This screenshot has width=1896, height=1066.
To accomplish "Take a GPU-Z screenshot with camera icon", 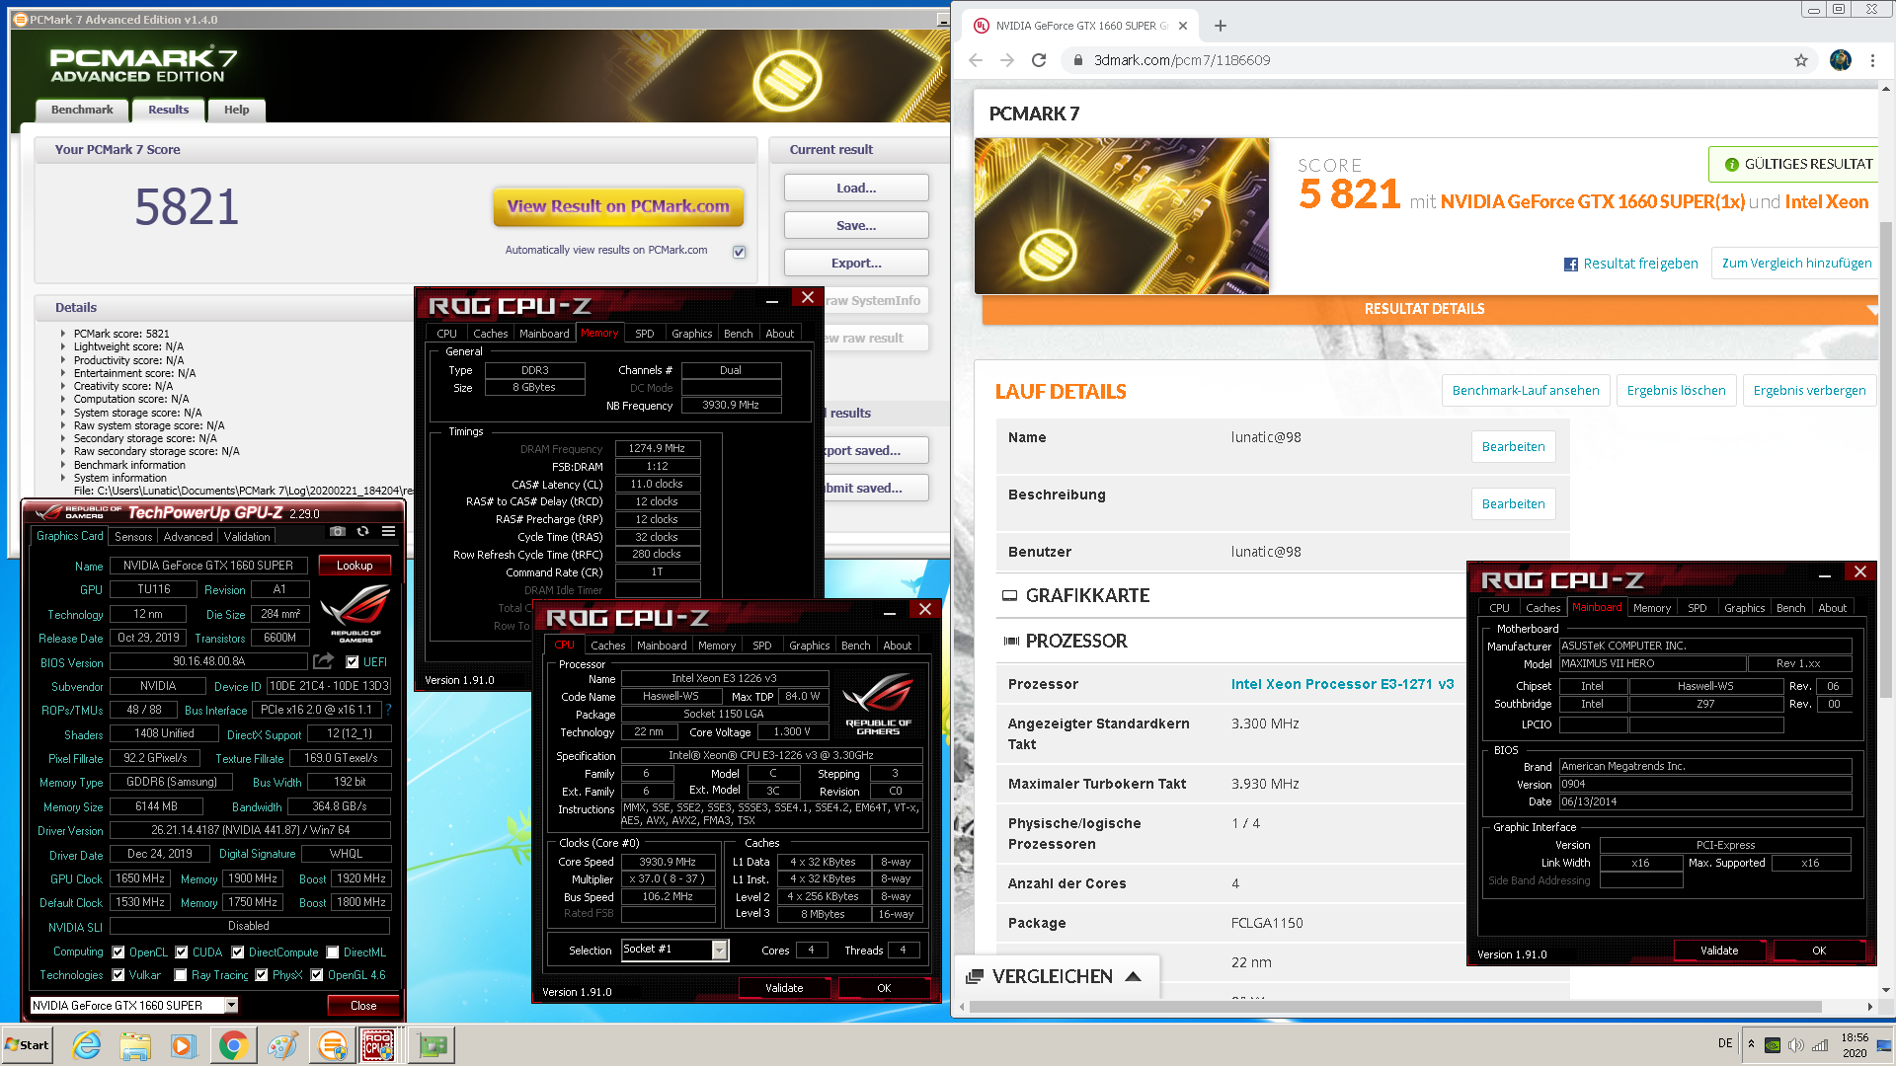I will (337, 532).
